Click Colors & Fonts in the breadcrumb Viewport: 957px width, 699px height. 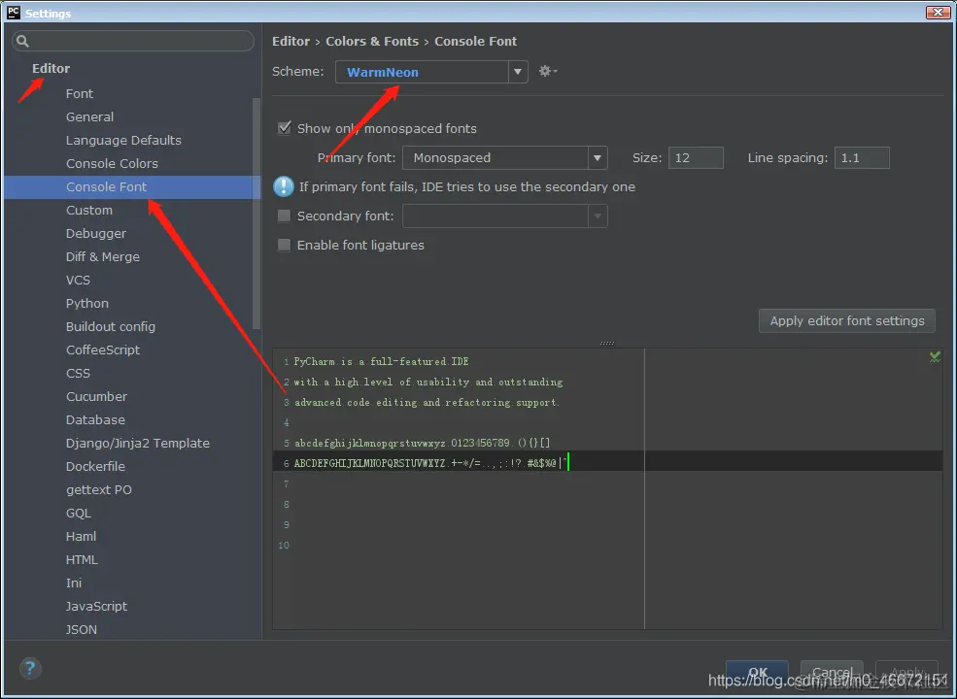[372, 41]
